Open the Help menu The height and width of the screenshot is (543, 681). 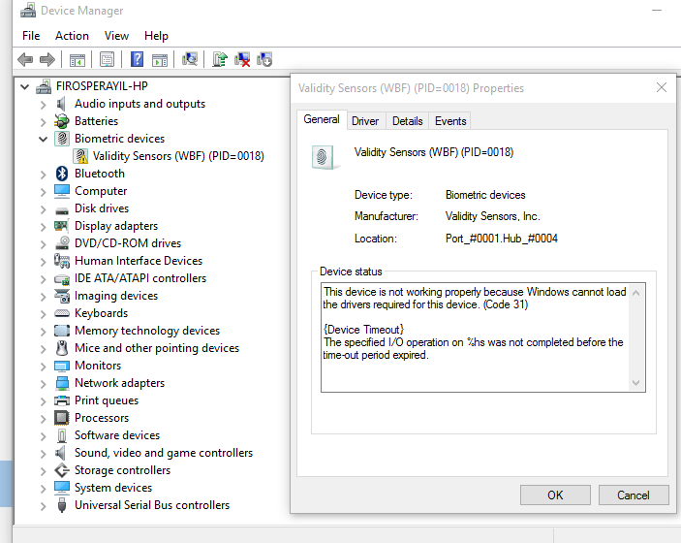[156, 36]
